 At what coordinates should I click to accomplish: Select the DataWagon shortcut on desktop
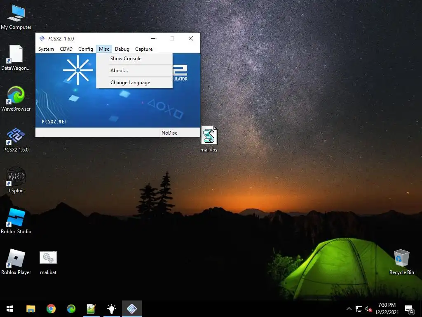click(x=16, y=57)
